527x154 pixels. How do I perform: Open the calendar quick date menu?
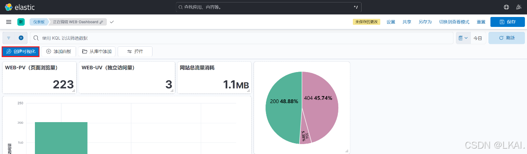tap(463, 38)
